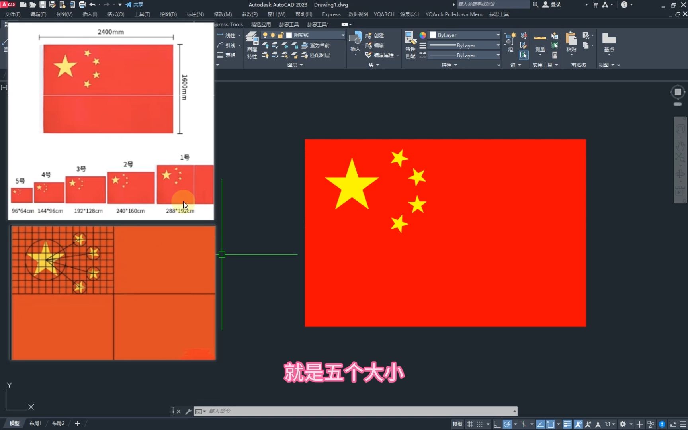The height and width of the screenshot is (430, 688).
Task: Click the color wheel icon in properties panel
Action: point(423,35)
